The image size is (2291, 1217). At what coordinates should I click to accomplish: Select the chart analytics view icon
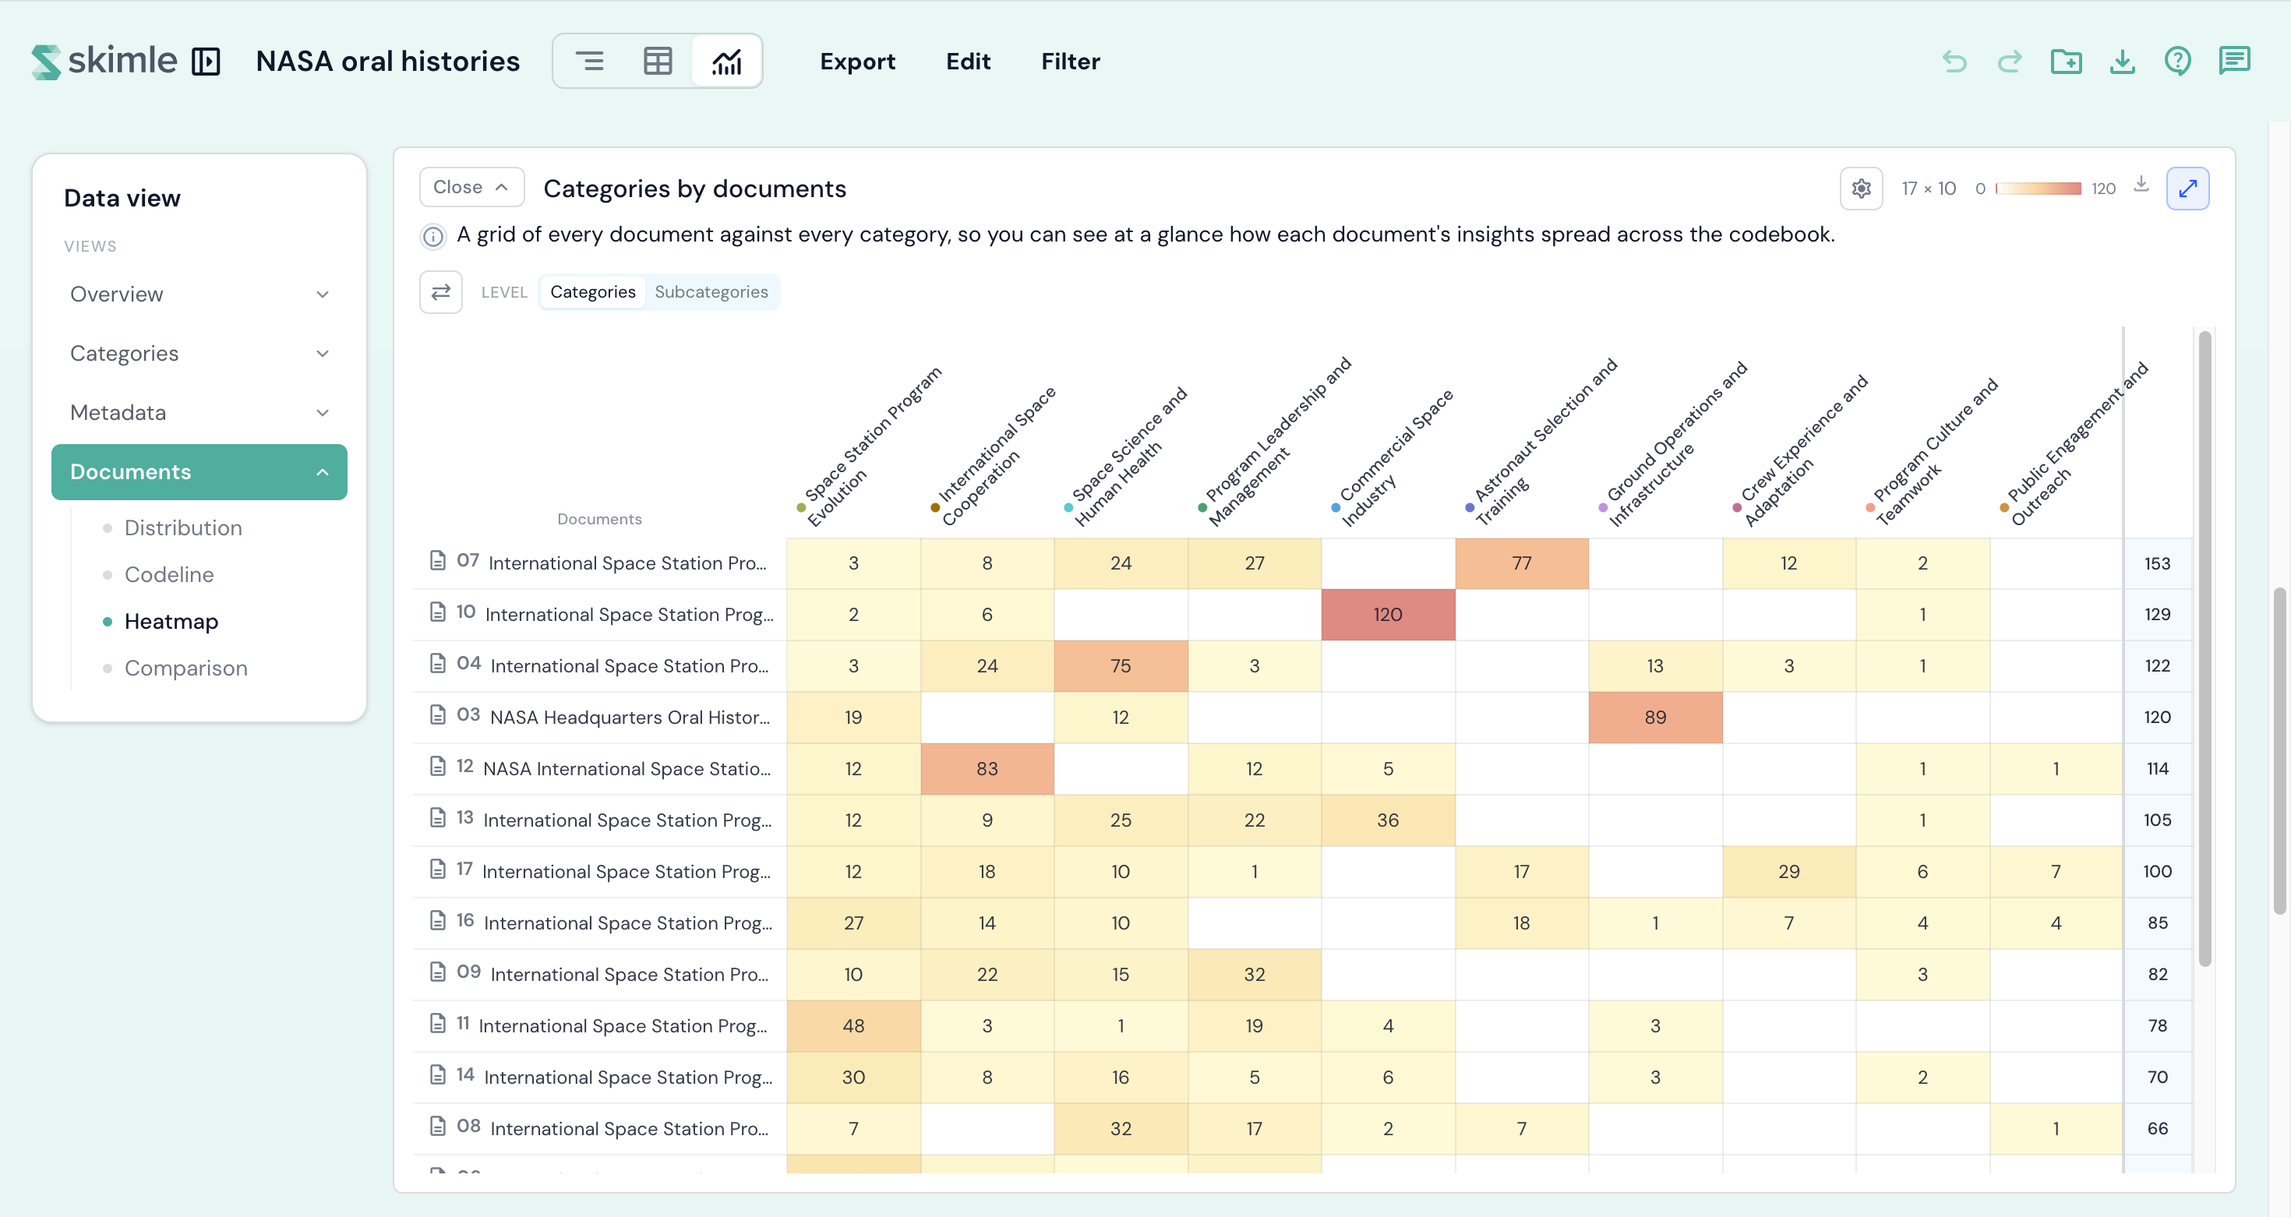(726, 62)
